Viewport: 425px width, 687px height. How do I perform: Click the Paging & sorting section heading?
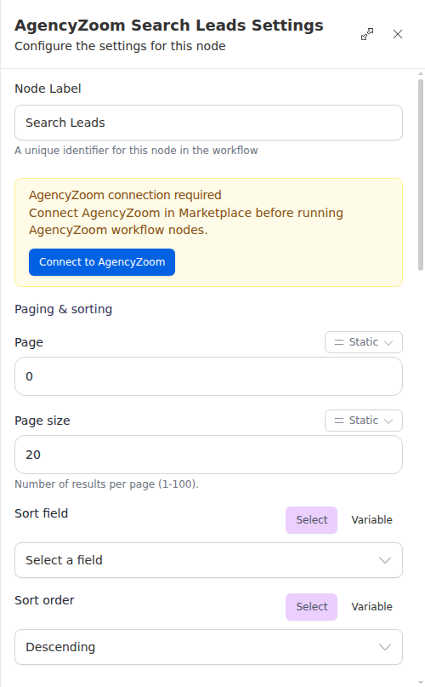tap(64, 309)
